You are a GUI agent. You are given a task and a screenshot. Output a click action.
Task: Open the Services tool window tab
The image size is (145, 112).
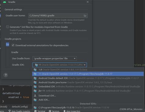pyautogui.click(x=54, y=111)
